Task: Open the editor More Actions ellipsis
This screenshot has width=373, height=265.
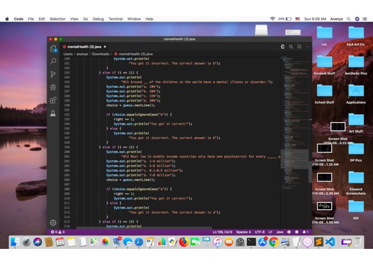Action: coord(308,47)
